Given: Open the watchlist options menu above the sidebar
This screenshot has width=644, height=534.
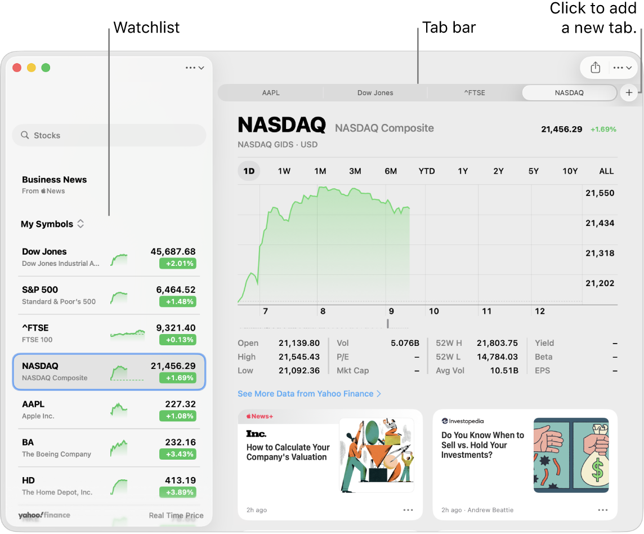Looking at the screenshot, I should (194, 67).
